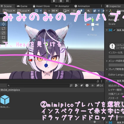Screen dimensions: 124x124
Task: Collapse the second MA M component
Action: (x=107, y=81)
